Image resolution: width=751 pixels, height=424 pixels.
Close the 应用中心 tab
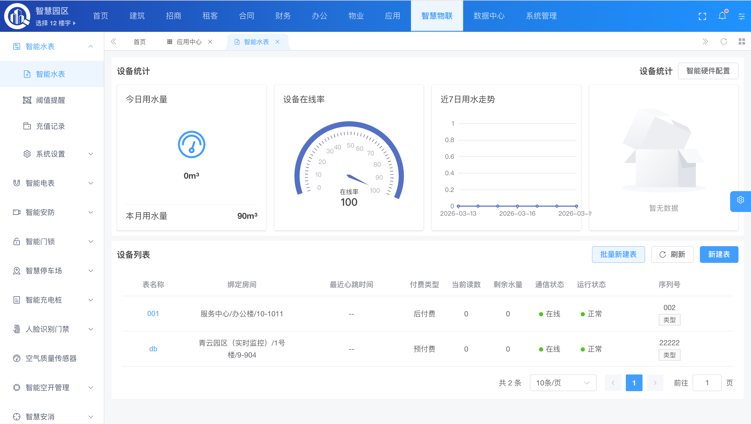(210, 42)
